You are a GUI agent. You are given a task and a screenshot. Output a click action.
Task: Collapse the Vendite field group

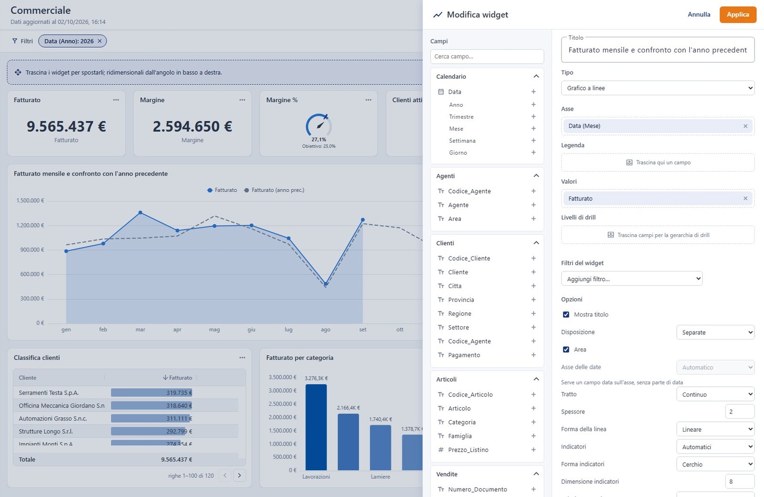pyautogui.click(x=536, y=474)
